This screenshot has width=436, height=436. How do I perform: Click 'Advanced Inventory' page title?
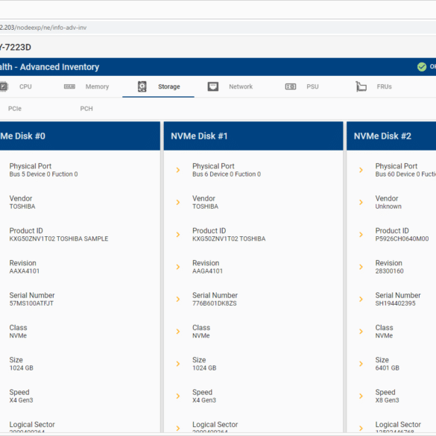click(x=60, y=67)
